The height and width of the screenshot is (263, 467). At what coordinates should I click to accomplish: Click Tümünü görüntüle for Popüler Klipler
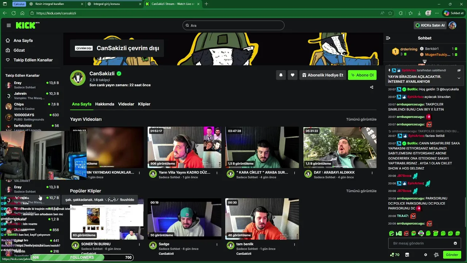coord(361,191)
